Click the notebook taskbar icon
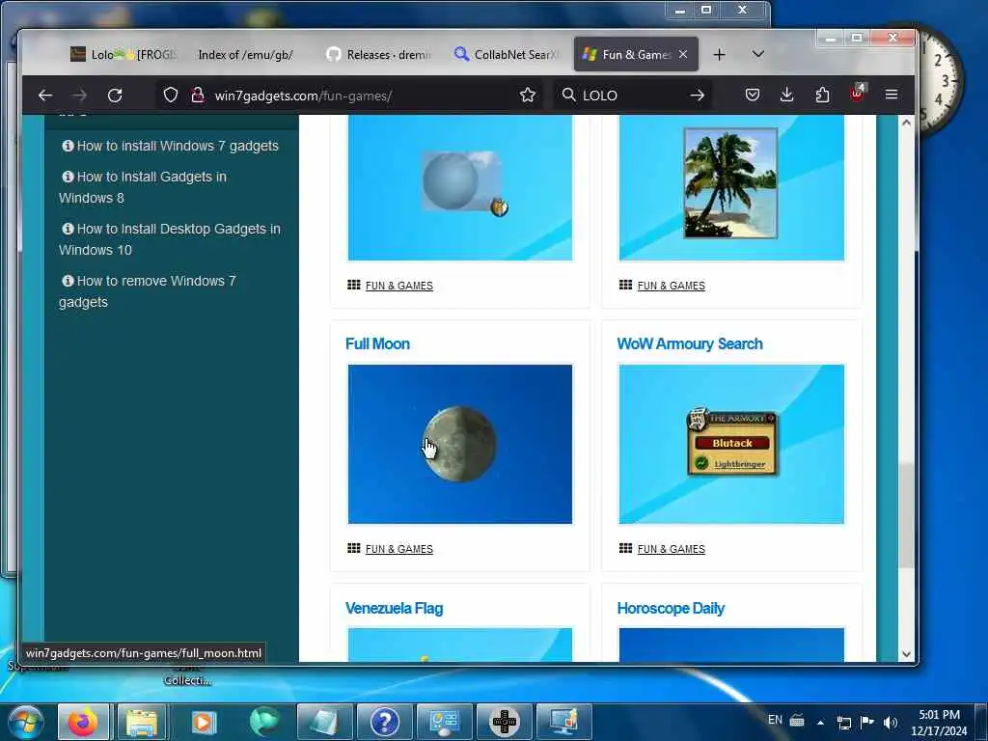988x741 pixels. click(324, 722)
